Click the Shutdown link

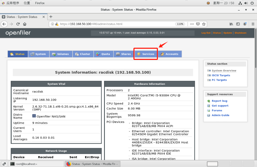coord(240,33)
